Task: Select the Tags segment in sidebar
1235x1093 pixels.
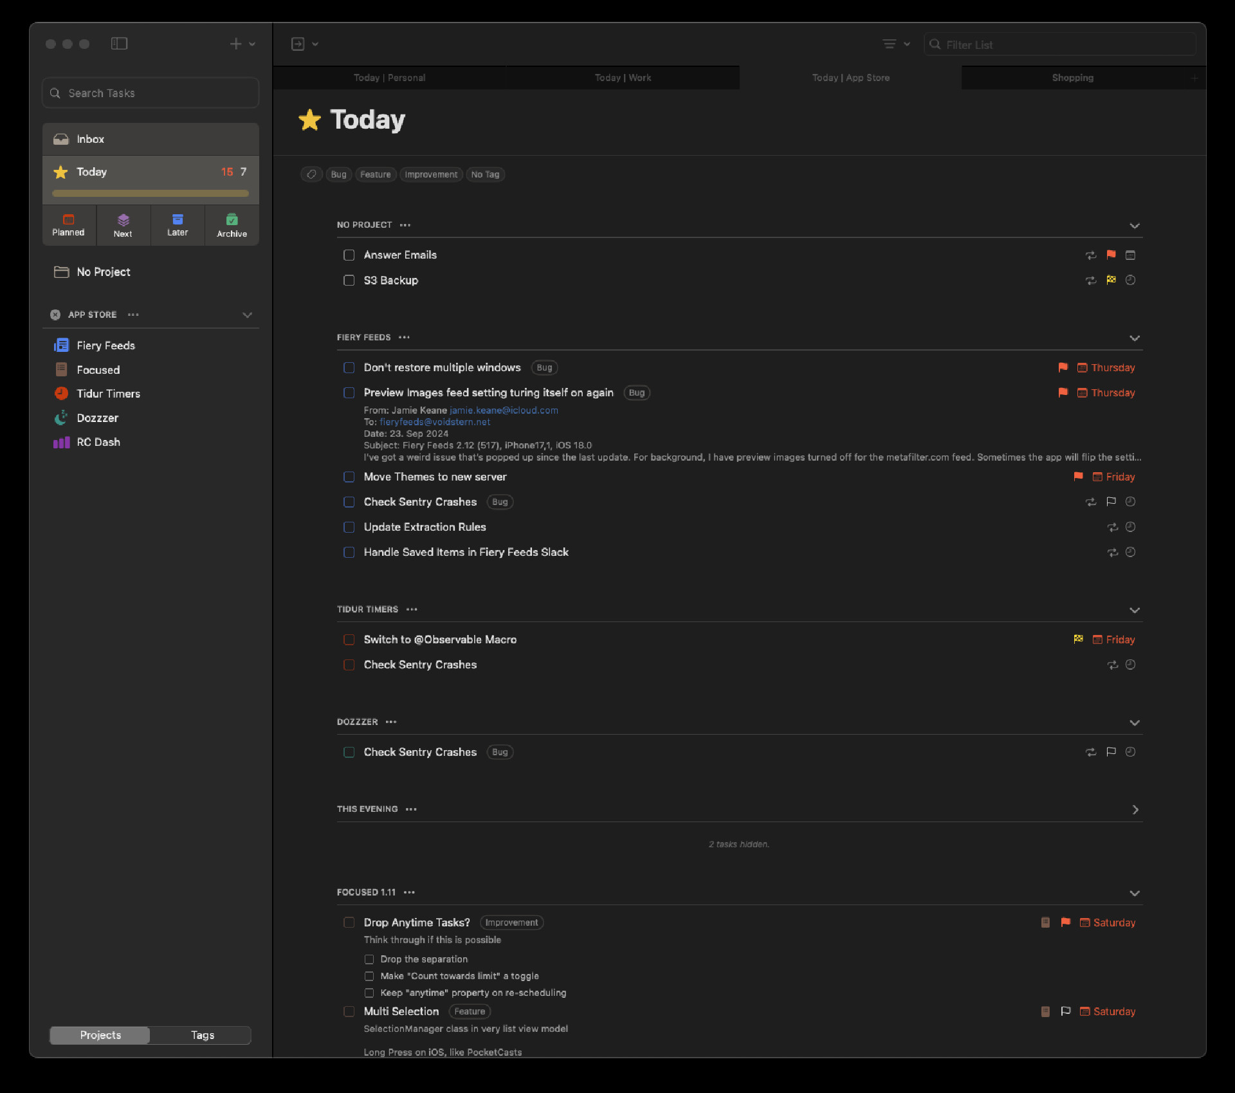Action: click(202, 1035)
